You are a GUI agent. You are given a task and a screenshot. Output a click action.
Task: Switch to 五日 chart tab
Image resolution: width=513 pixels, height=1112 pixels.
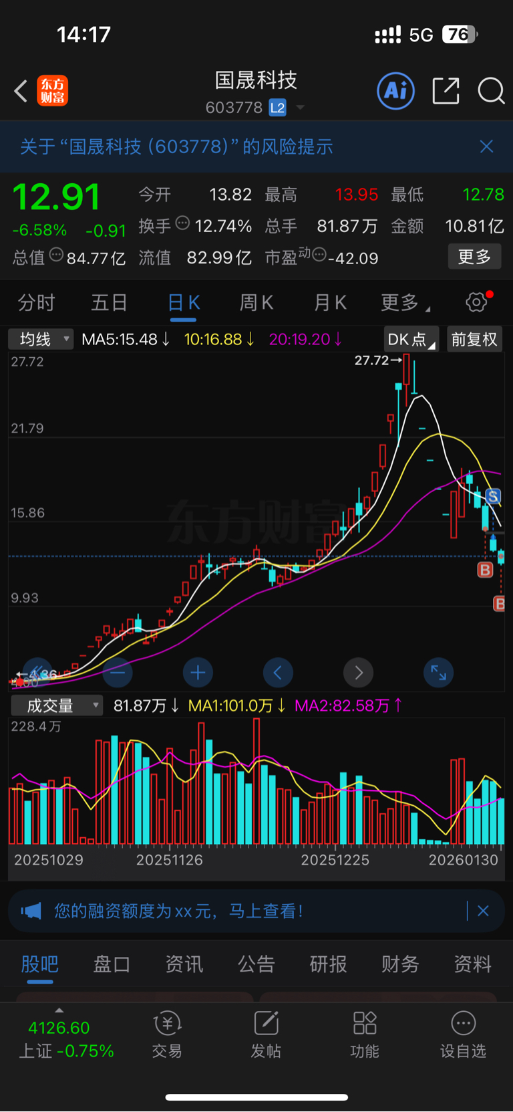coord(110,303)
